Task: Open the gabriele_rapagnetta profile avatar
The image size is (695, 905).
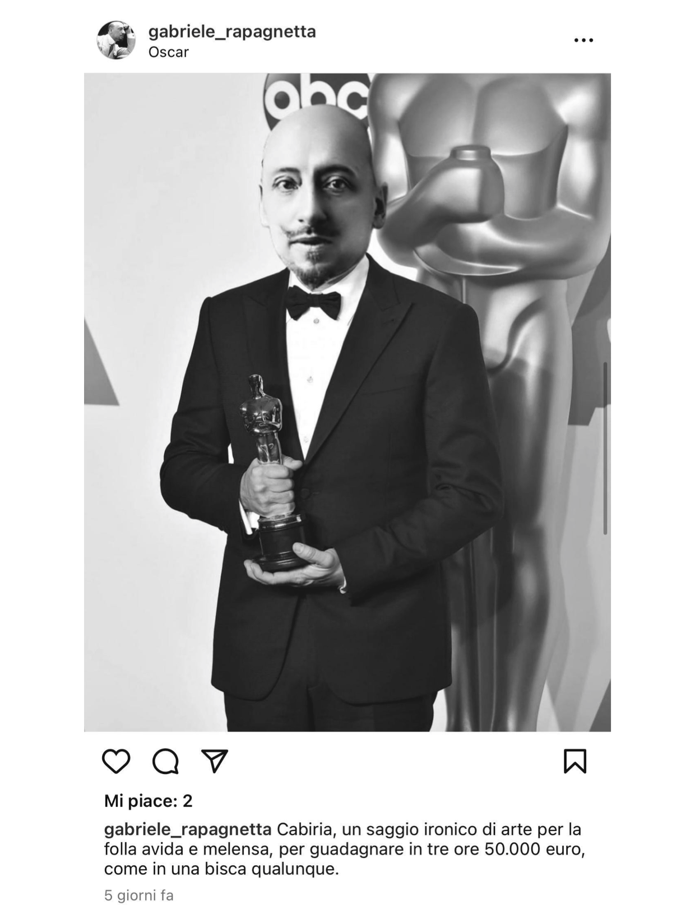Action: (116, 40)
